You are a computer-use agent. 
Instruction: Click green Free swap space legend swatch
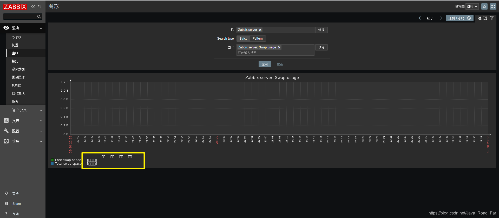(x=52, y=160)
